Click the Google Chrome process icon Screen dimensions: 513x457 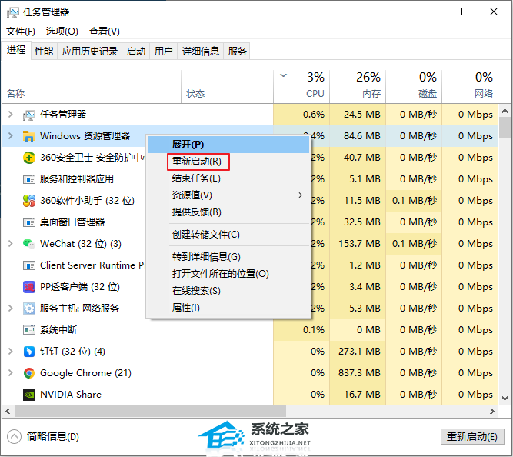(x=28, y=373)
